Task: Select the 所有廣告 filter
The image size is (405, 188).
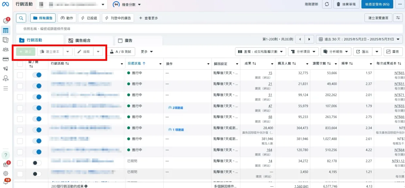Action: click(43, 18)
